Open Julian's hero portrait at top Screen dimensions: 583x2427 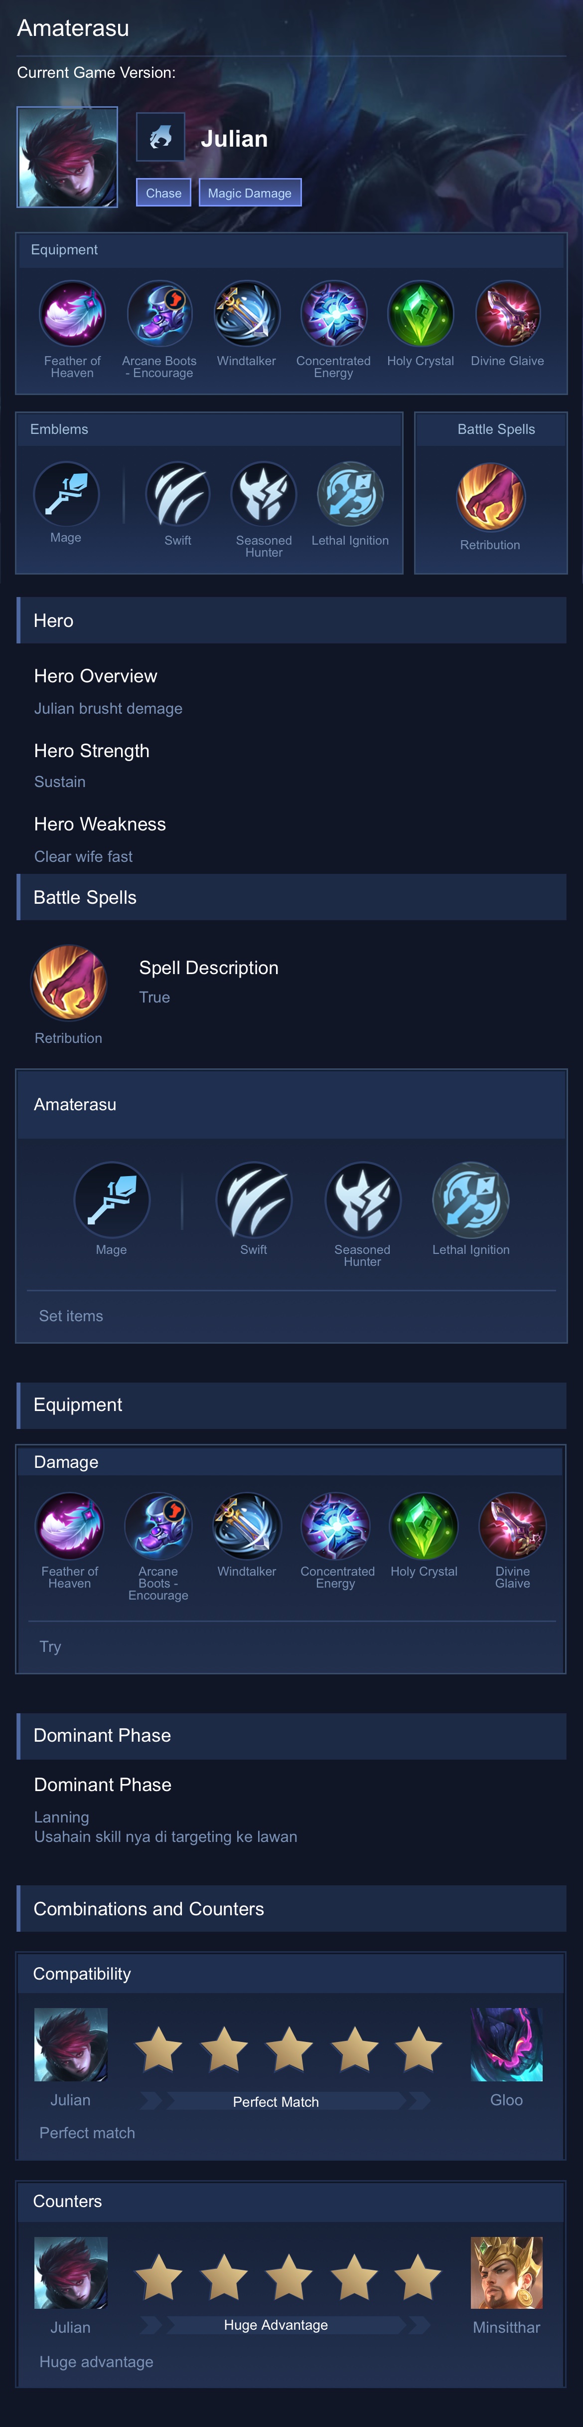(x=68, y=157)
